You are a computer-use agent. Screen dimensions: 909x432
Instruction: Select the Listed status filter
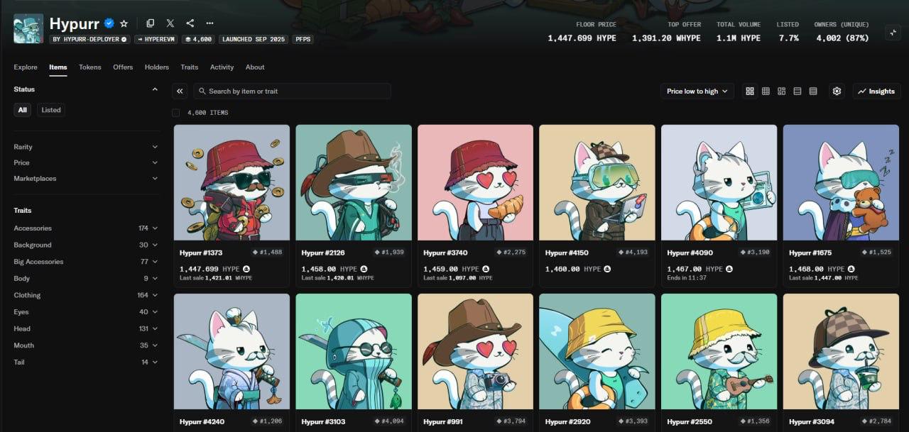pos(51,110)
